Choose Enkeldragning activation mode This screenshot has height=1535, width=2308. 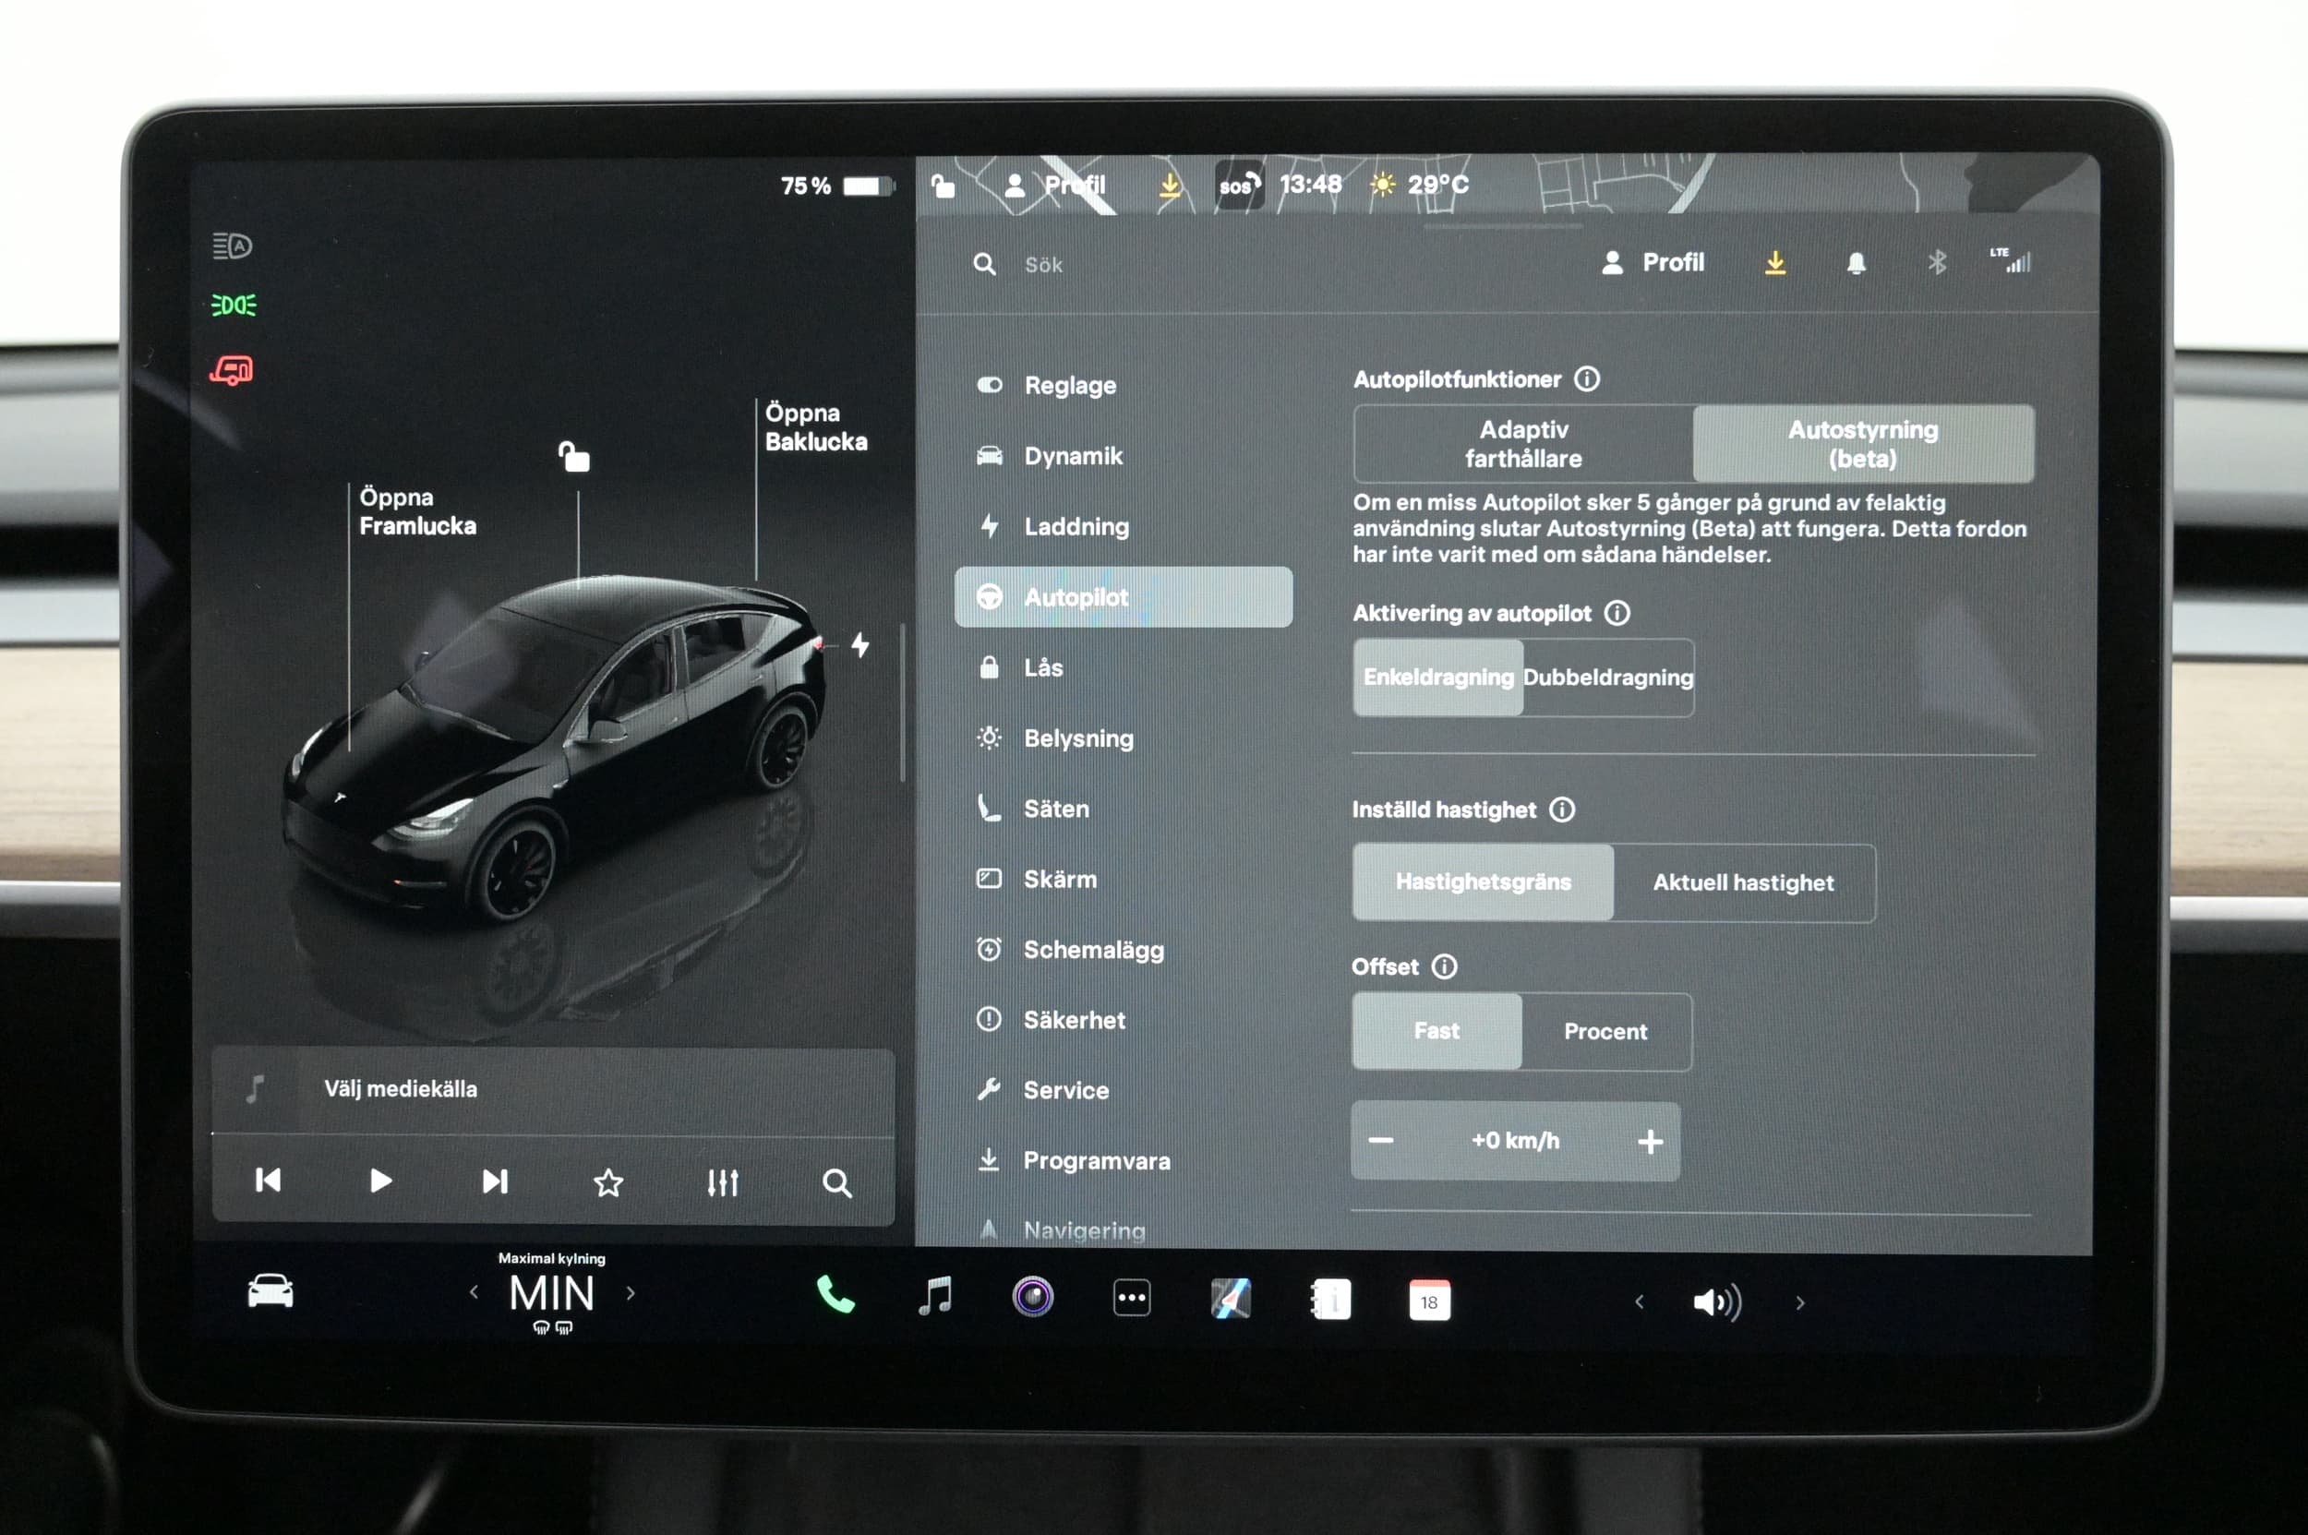(x=1438, y=678)
